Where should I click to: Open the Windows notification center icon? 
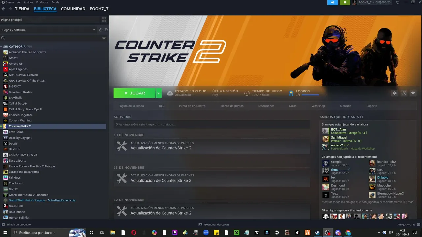[415, 233]
